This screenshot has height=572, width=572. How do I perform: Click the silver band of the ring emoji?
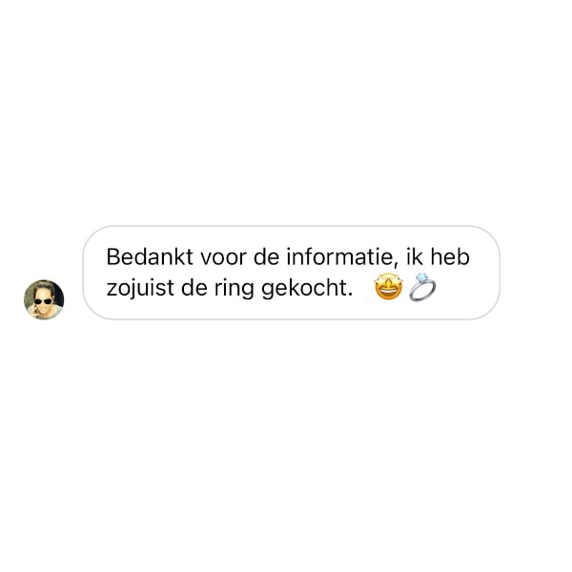click(x=422, y=292)
